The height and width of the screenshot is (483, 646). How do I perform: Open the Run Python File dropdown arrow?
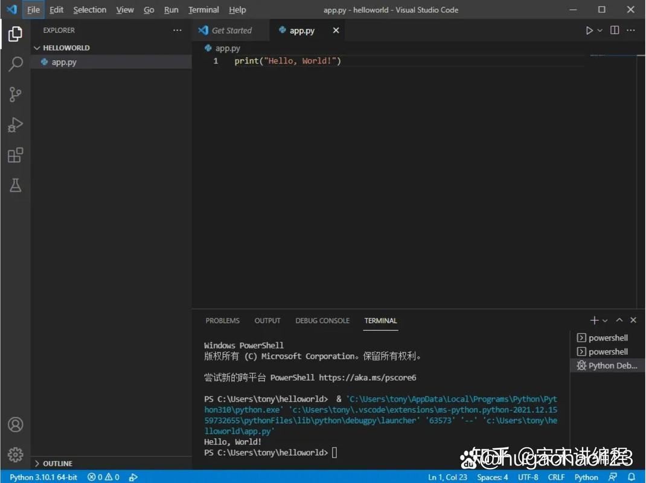tap(598, 30)
